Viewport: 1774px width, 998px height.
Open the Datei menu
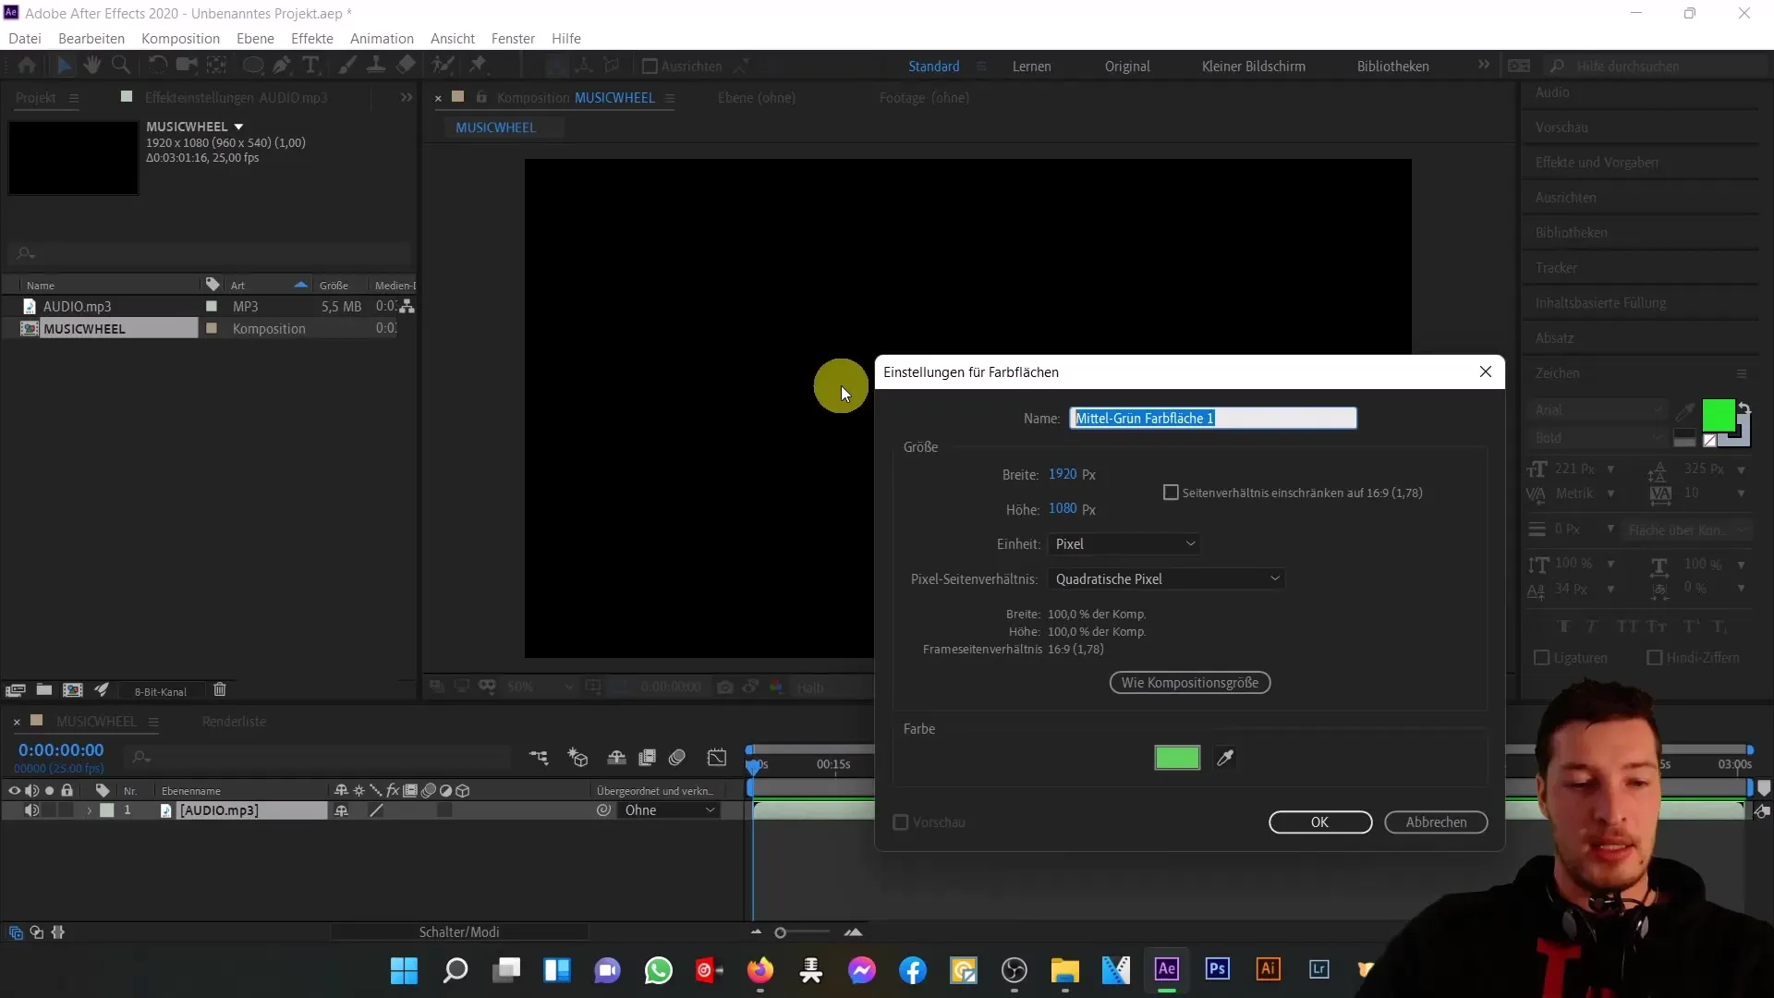click(x=25, y=39)
